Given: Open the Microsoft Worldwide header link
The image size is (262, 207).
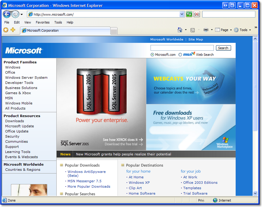Looking at the screenshot, I should click(167, 40).
